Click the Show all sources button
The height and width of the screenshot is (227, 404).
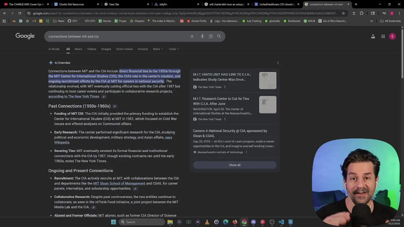click(x=235, y=165)
